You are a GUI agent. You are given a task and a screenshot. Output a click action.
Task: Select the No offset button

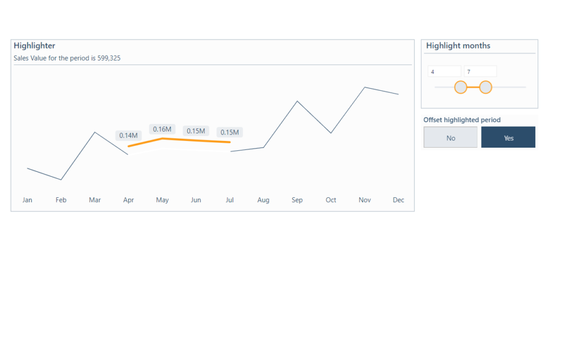coord(451,138)
